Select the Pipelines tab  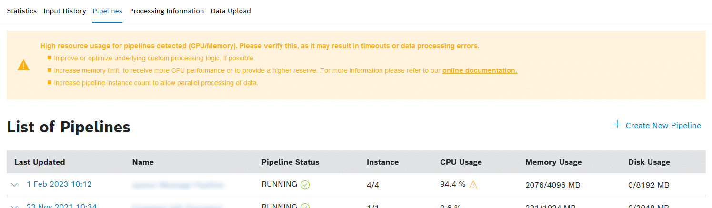[107, 11]
